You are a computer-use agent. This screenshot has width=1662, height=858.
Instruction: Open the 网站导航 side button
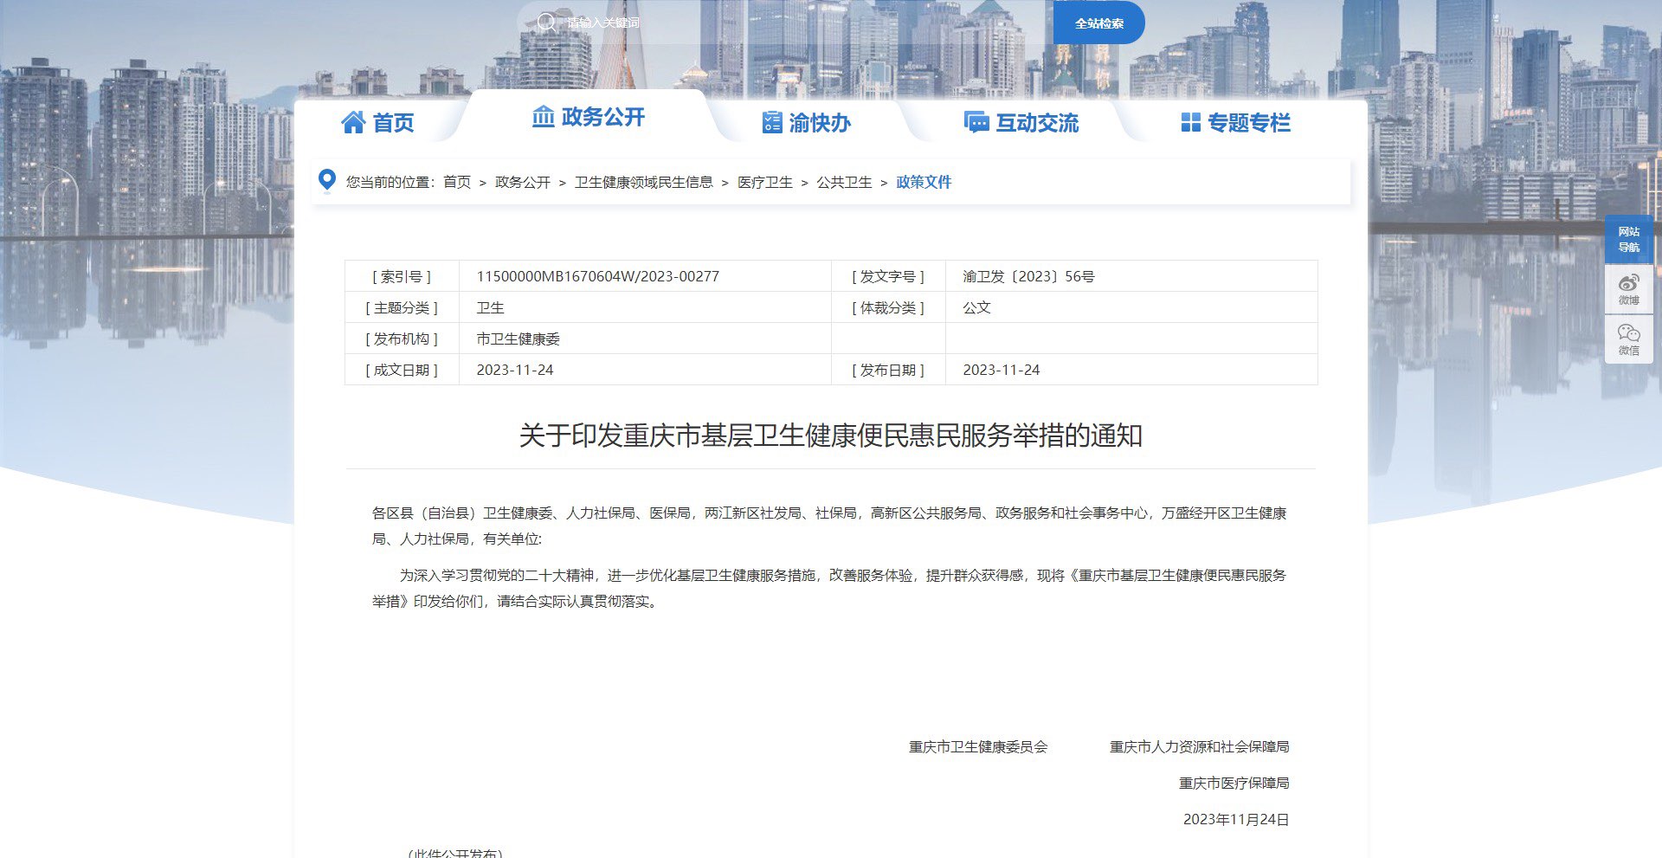click(1628, 240)
